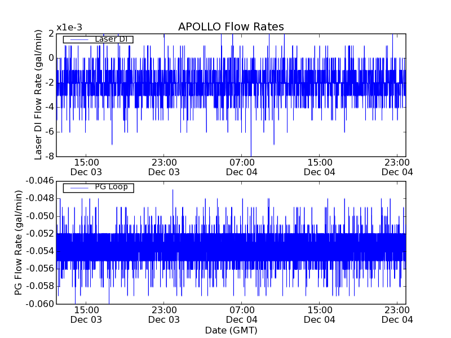Click the '-0.056' tick label
451x338 pixels.
point(39,269)
